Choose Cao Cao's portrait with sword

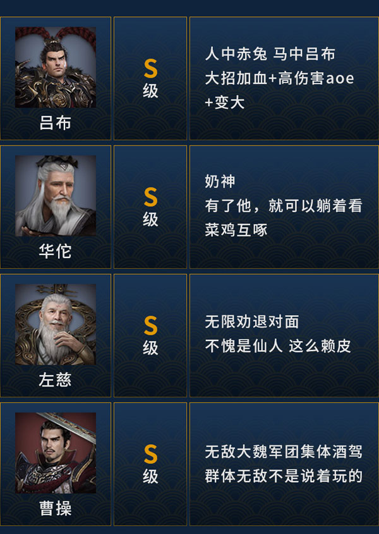(x=56, y=452)
